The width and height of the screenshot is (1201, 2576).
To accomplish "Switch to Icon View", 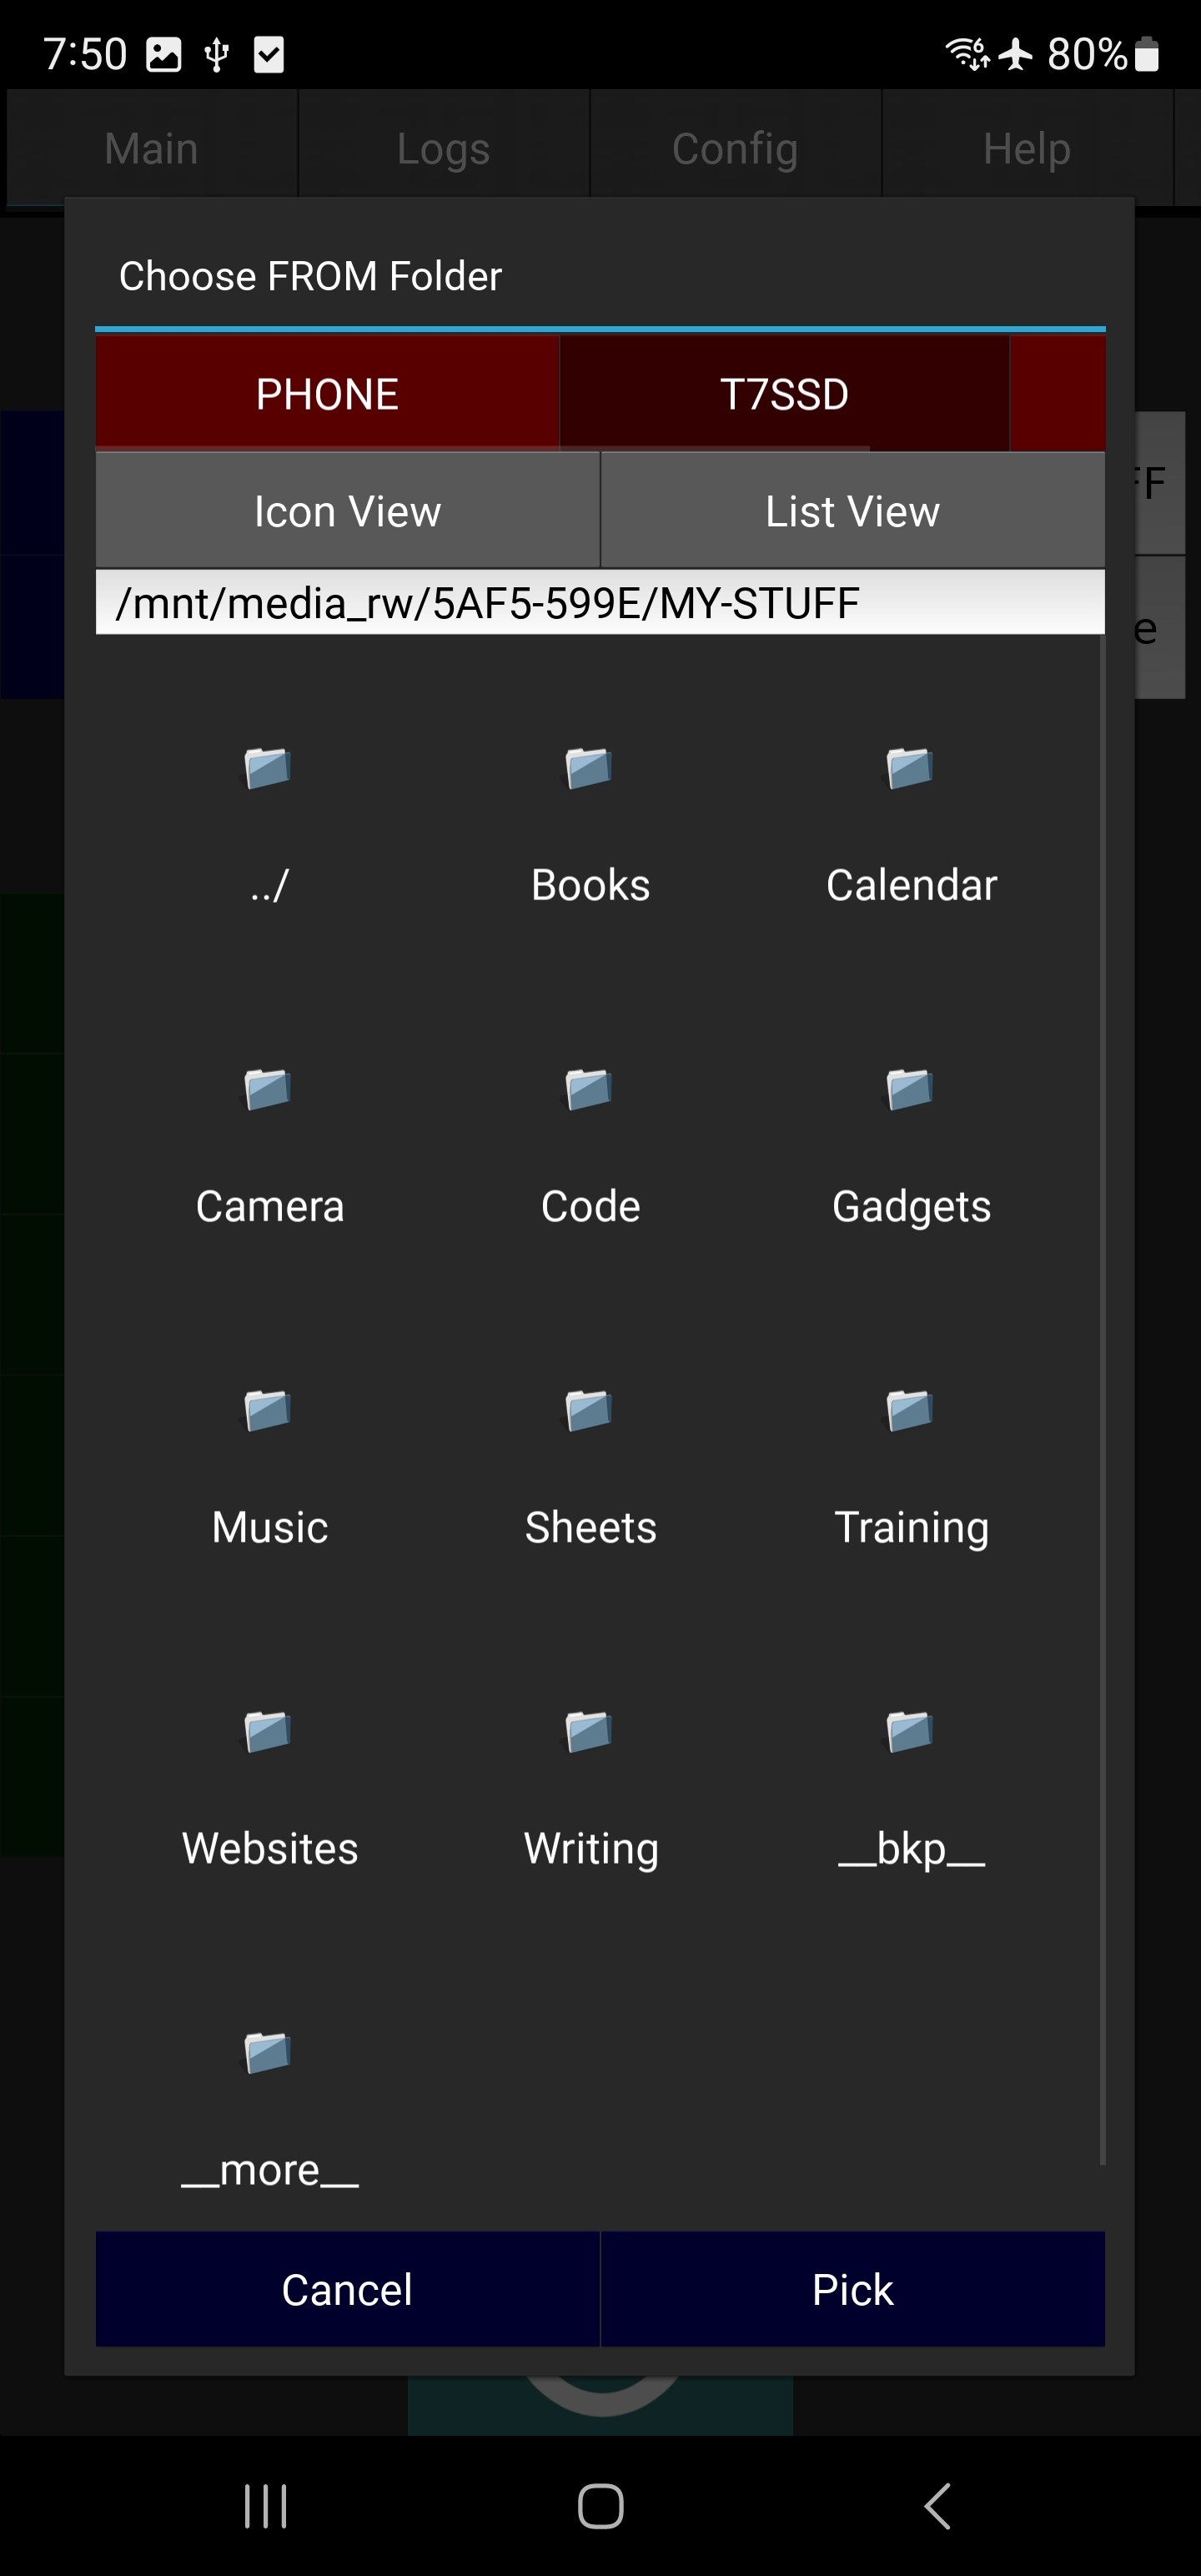I will coord(347,511).
